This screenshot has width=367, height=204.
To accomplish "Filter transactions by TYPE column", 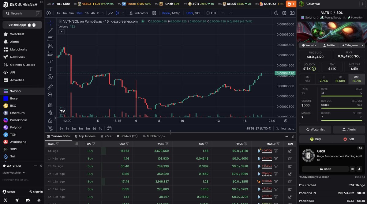I will pyautogui.click(x=94, y=144).
